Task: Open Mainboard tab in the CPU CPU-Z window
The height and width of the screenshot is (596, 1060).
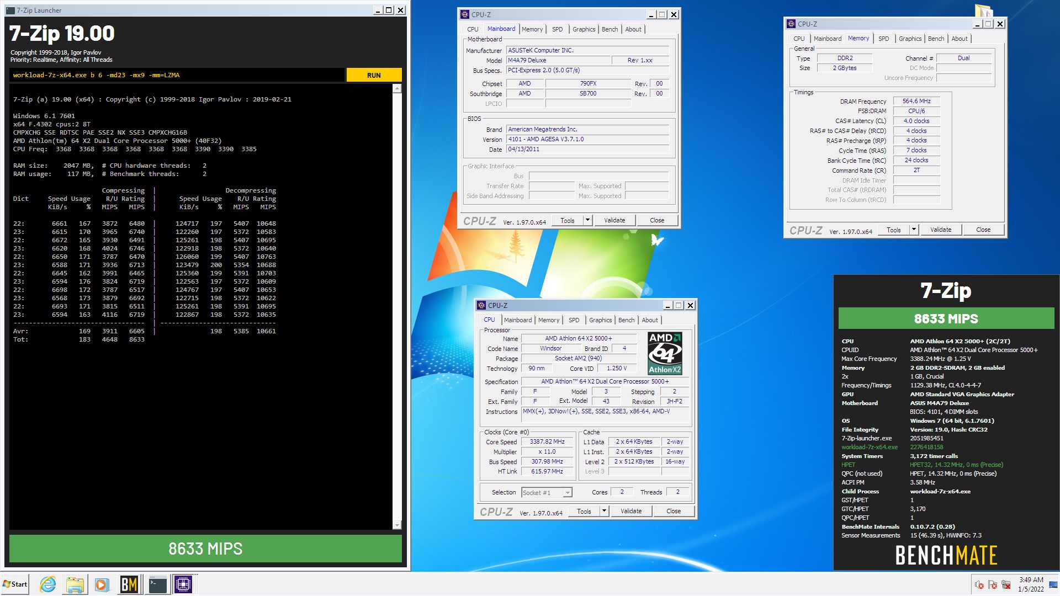Action: (x=518, y=321)
